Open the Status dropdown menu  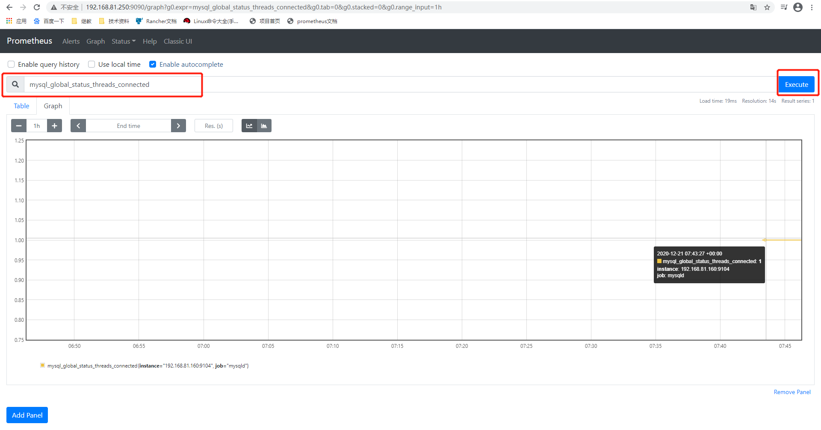pyautogui.click(x=123, y=41)
